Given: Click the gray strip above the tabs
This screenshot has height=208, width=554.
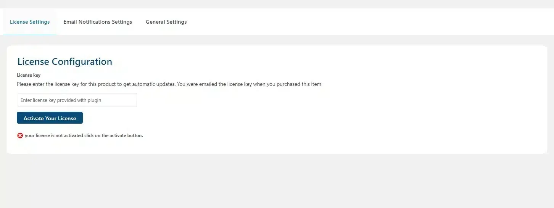Looking at the screenshot, I should tap(277, 4).
